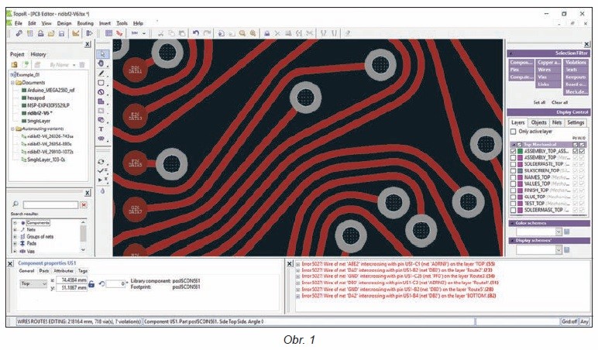Click the search magnifier icon
The image size is (598, 350).
tap(15, 204)
